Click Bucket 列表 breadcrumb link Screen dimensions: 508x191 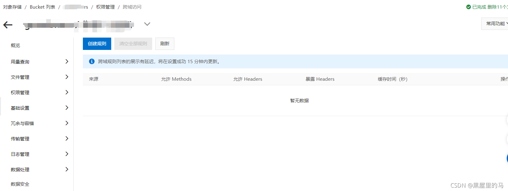(x=43, y=7)
